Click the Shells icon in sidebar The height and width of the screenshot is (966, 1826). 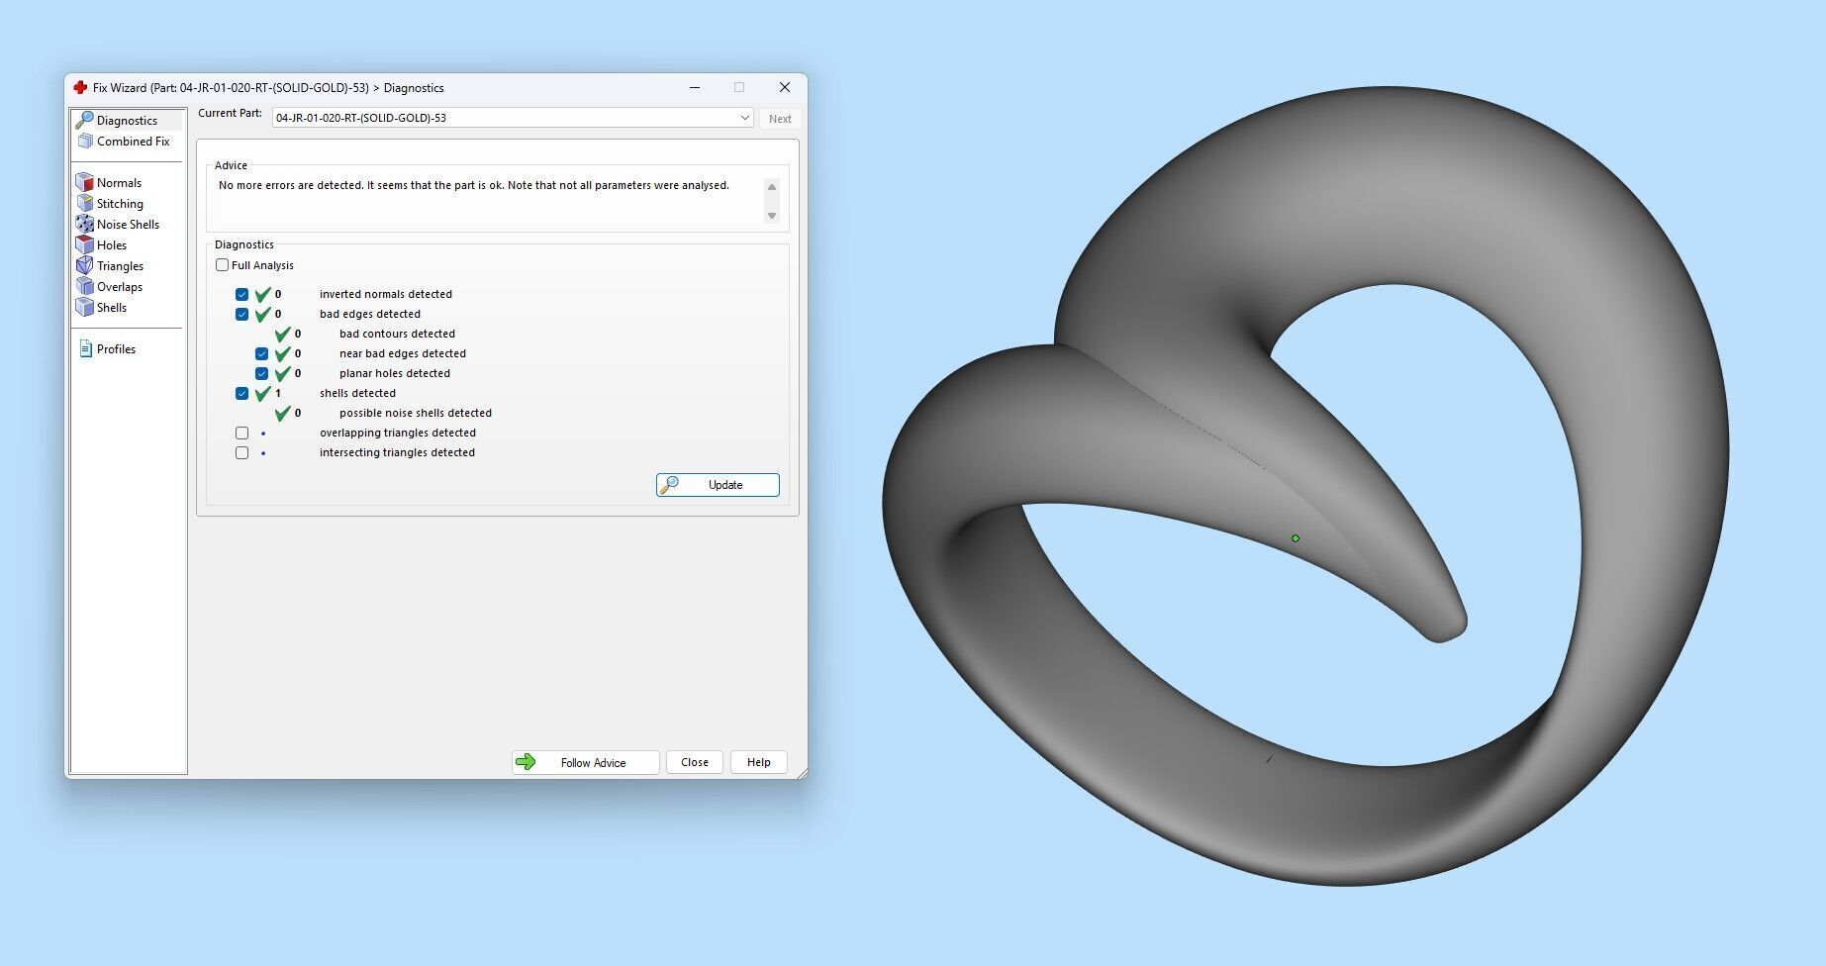click(85, 308)
